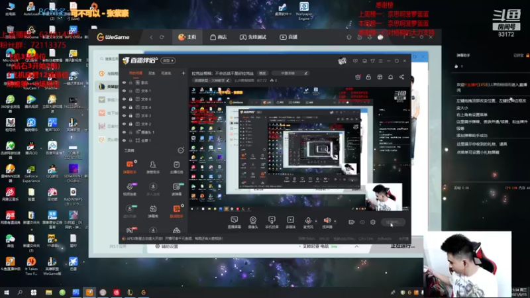The width and height of the screenshot is (530, 298).
Task: Click the user avatar in 直播伴侣 title bar
Action: pos(342,61)
